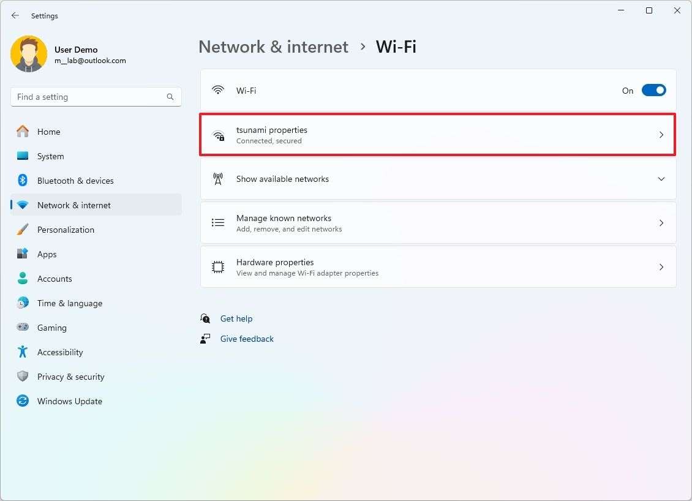Open tsunami network properties via its chevron
This screenshot has width=692, height=501.
pos(661,135)
